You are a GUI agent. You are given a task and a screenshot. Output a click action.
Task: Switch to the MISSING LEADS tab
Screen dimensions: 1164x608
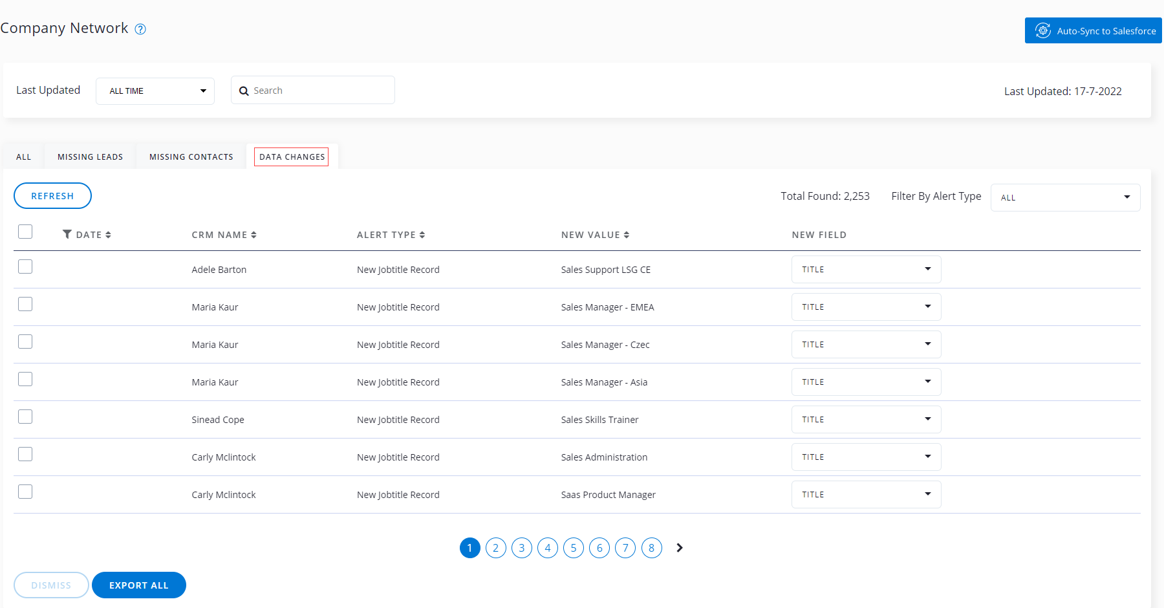point(90,157)
